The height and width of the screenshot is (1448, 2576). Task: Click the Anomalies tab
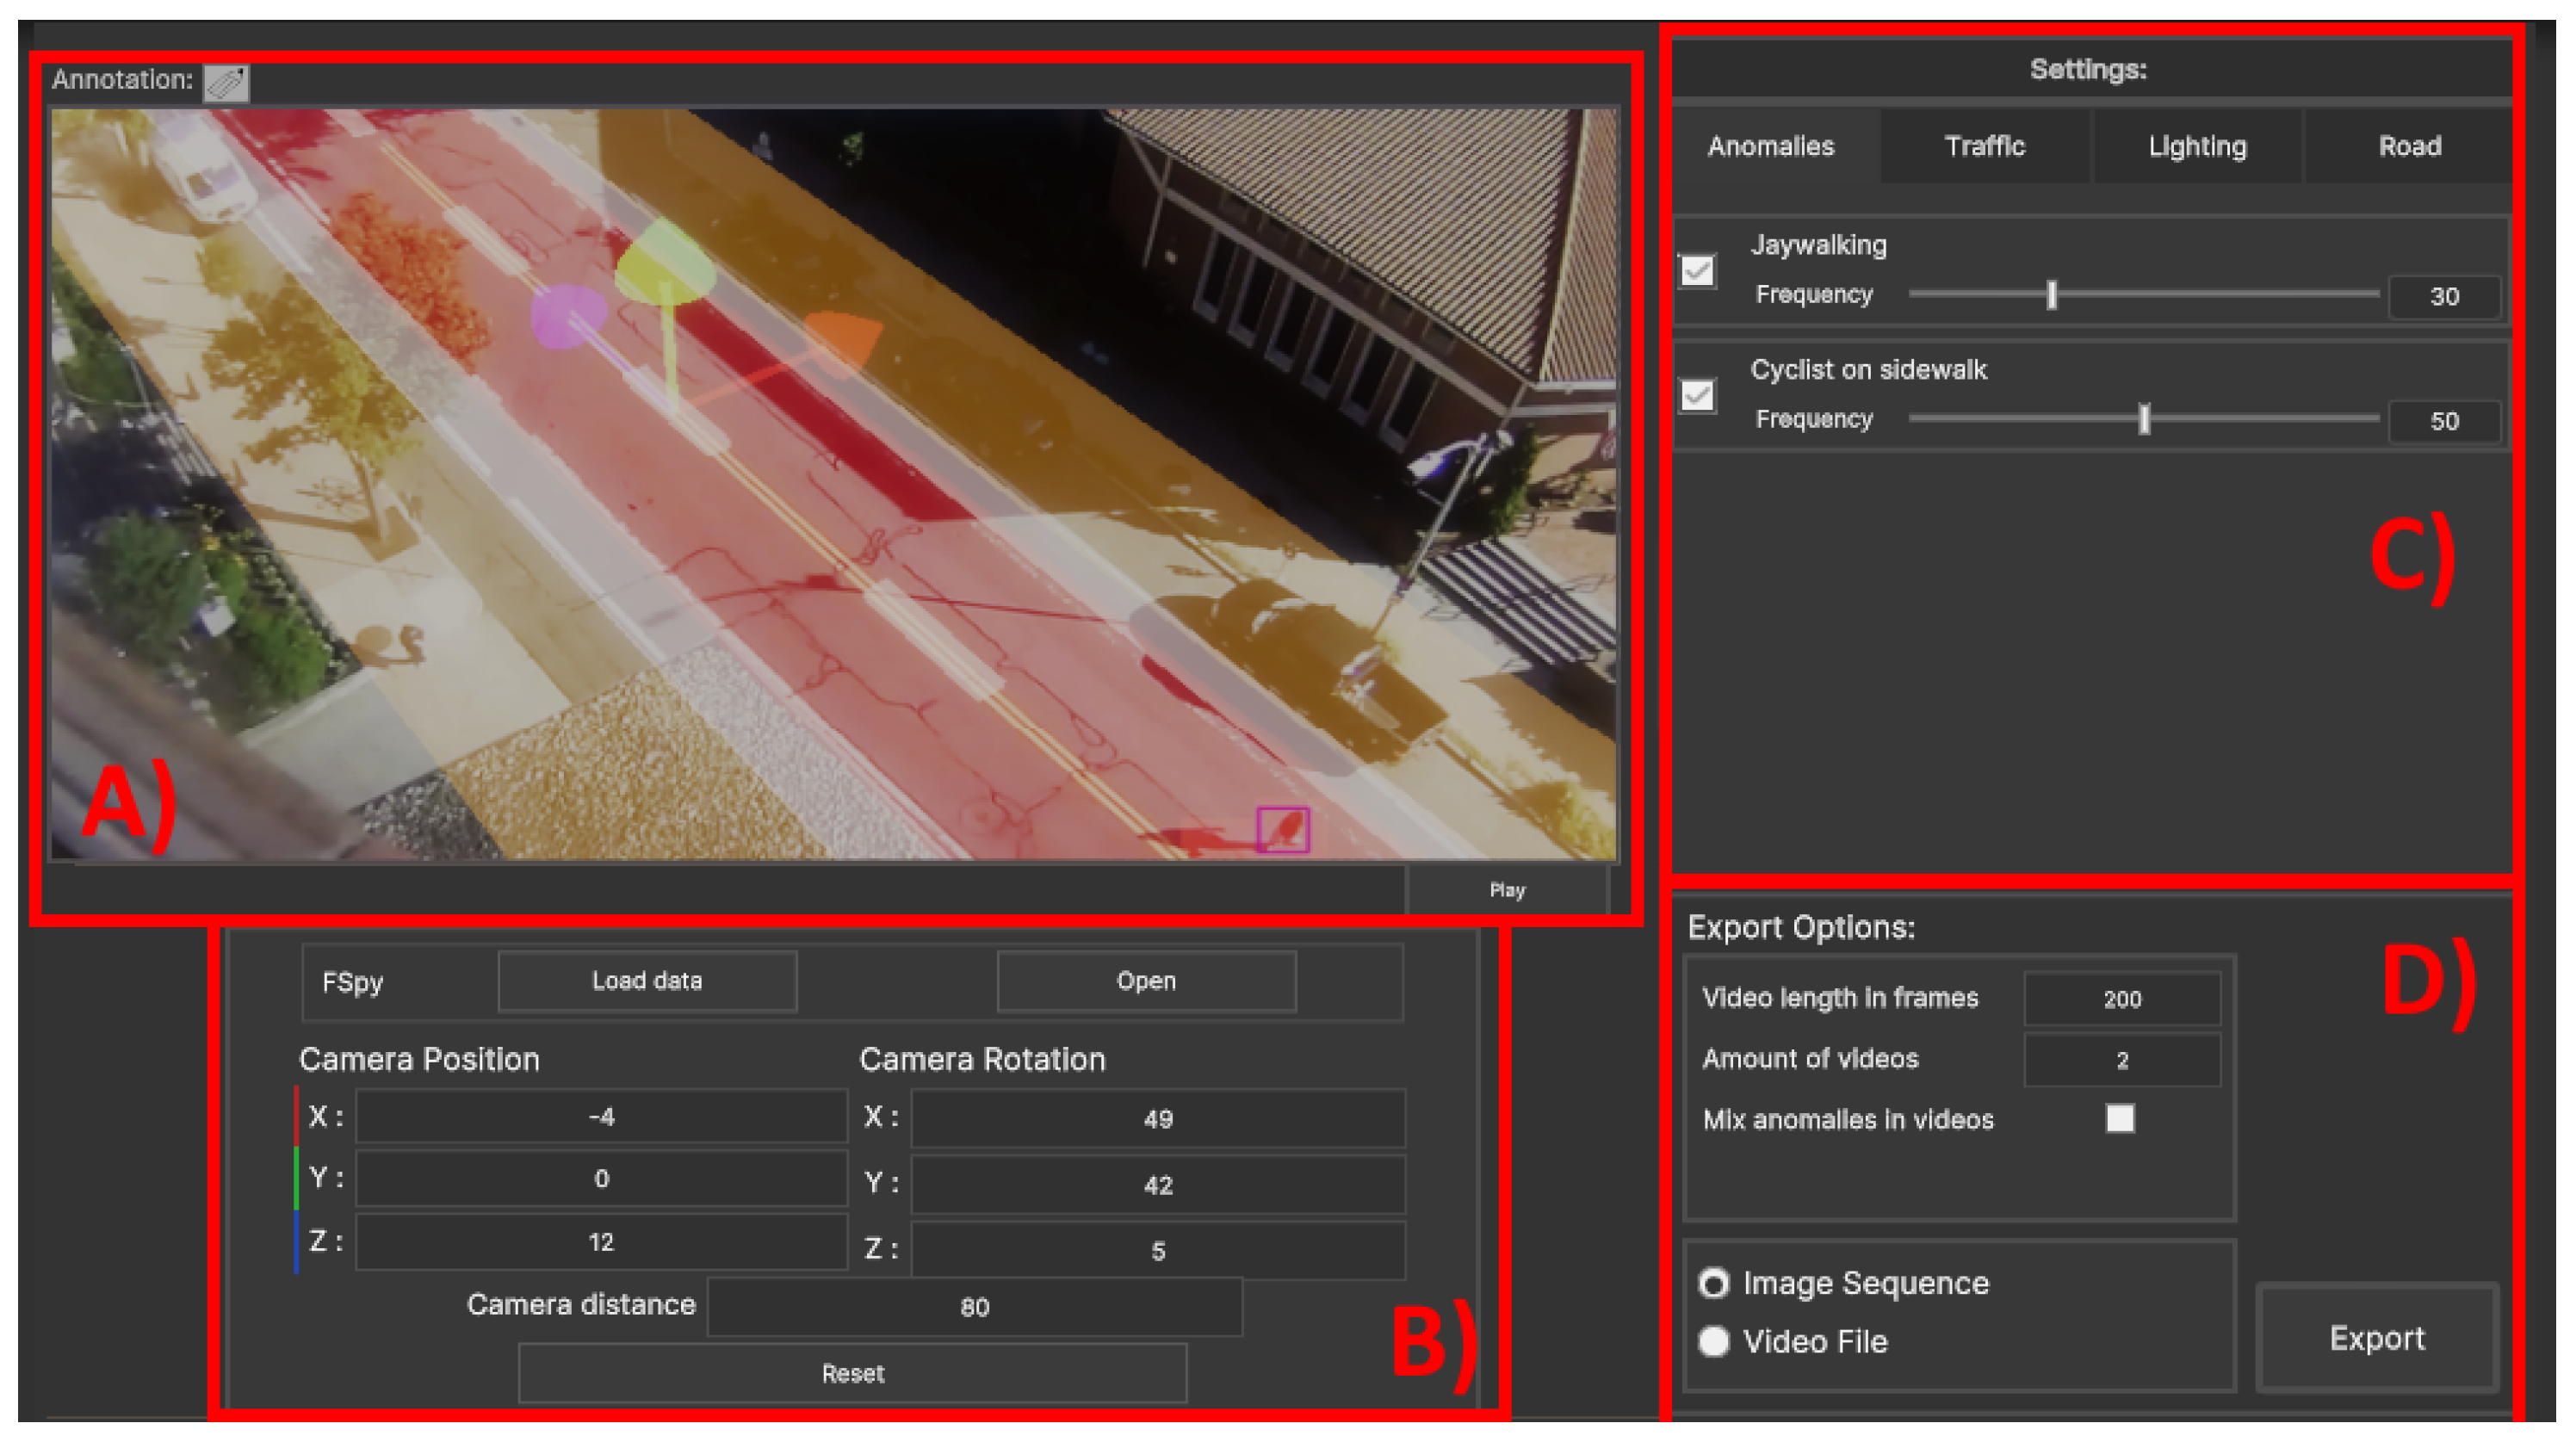click(1771, 147)
